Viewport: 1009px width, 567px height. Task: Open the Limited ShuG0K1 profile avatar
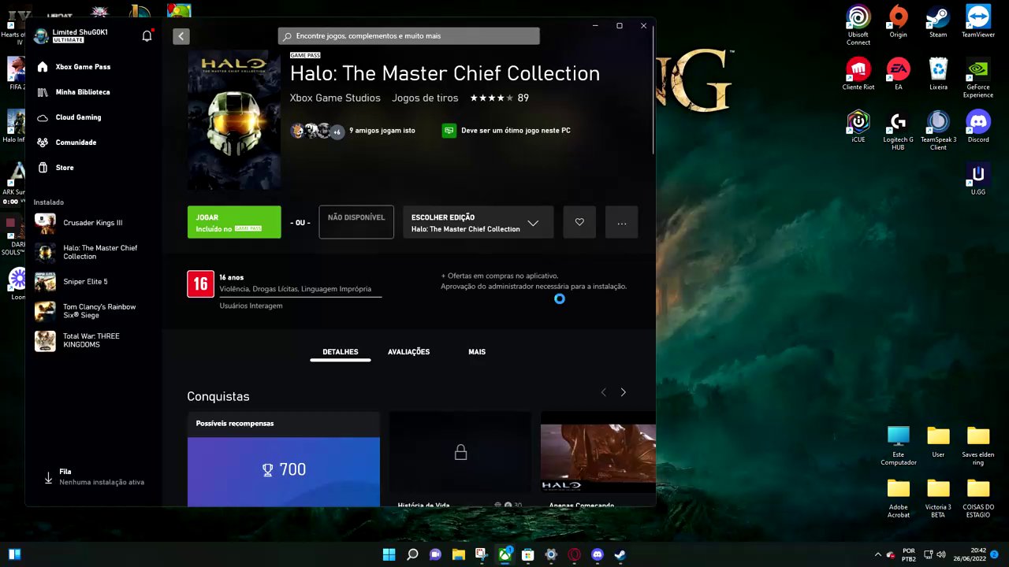coord(41,36)
